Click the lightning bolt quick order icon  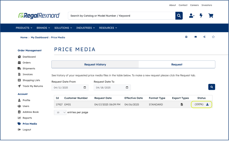click(x=201, y=15)
